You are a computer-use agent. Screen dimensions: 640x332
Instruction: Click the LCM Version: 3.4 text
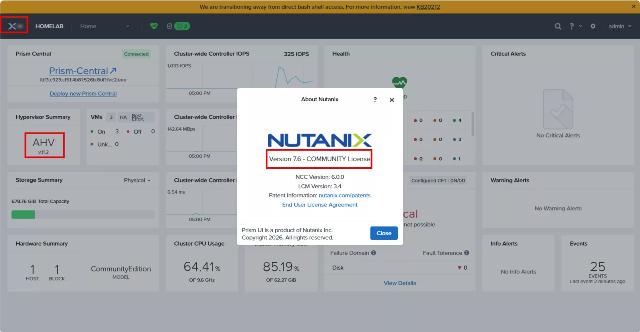pyautogui.click(x=320, y=186)
